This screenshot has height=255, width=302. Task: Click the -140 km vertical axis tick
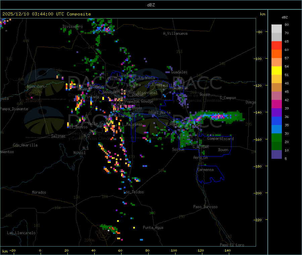(258, 112)
